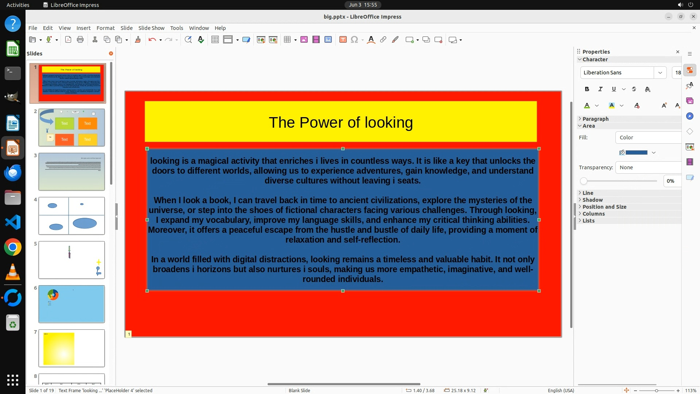Toggle Strikethrough in the Character panel
700x394 pixels.
click(634, 89)
